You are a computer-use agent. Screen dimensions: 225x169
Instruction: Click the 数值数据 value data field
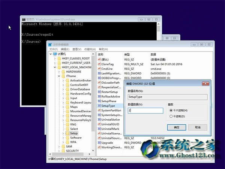pos(145,111)
